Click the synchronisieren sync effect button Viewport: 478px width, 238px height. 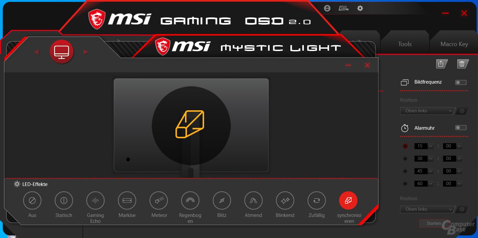click(x=348, y=200)
